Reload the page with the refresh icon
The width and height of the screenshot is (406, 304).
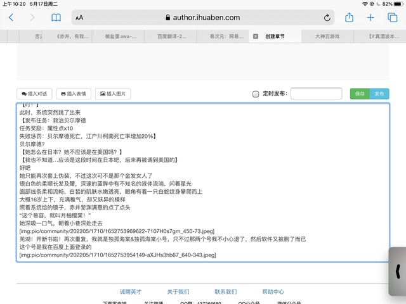click(x=327, y=18)
